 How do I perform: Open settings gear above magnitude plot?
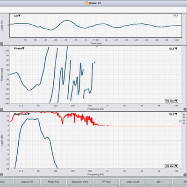pos(185,109)
